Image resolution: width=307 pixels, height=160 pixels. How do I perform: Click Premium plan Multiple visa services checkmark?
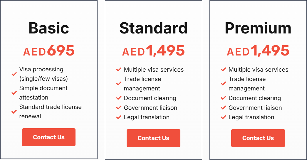tap(223, 70)
